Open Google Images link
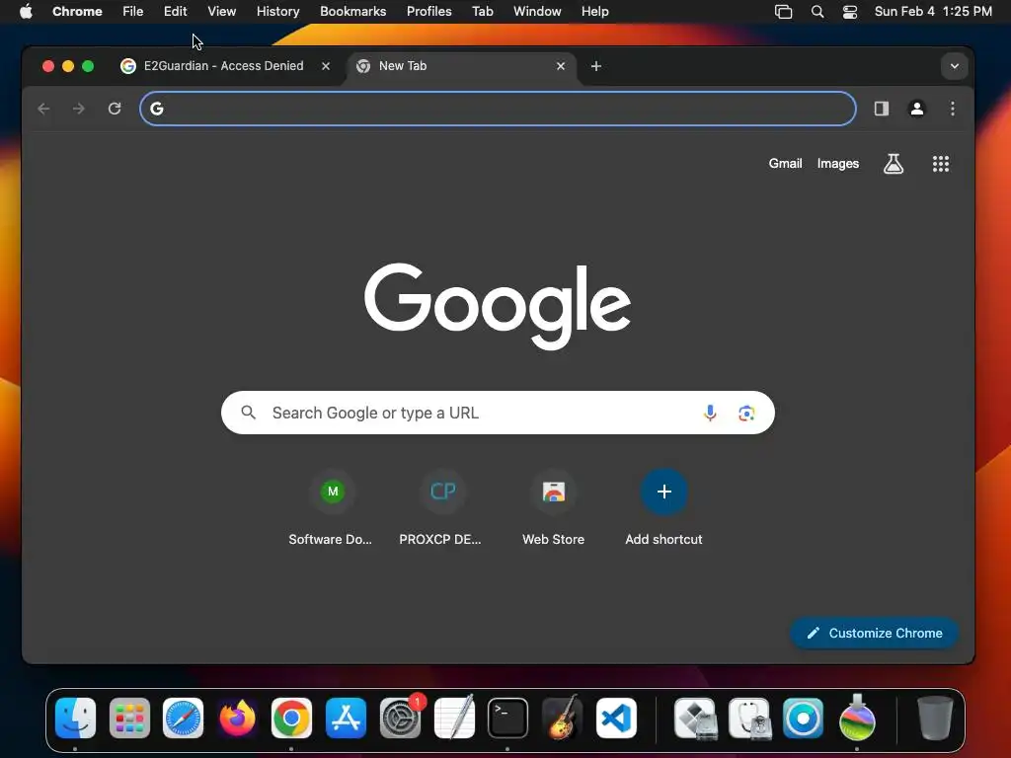Image resolution: width=1011 pixels, height=758 pixels. (837, 164)
